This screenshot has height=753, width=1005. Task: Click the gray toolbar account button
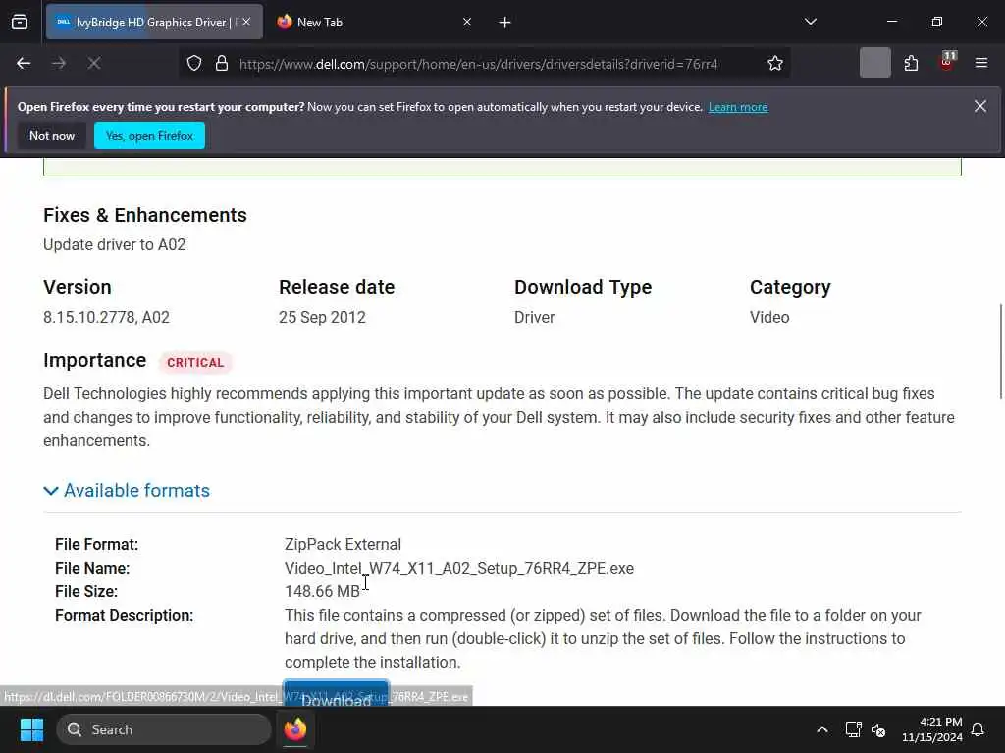coord(874,64)
